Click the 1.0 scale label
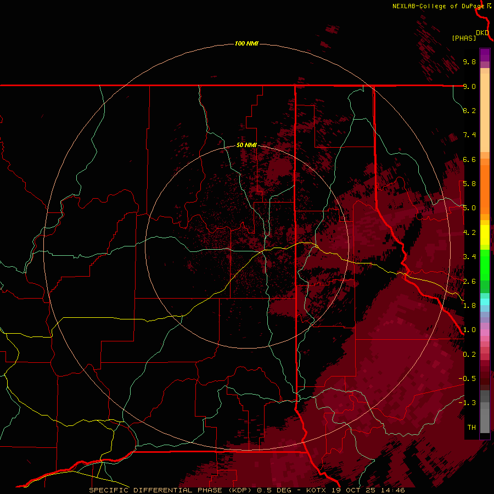Screen dimensions: 494x494 pyautogui.click(x=469, y=330)
